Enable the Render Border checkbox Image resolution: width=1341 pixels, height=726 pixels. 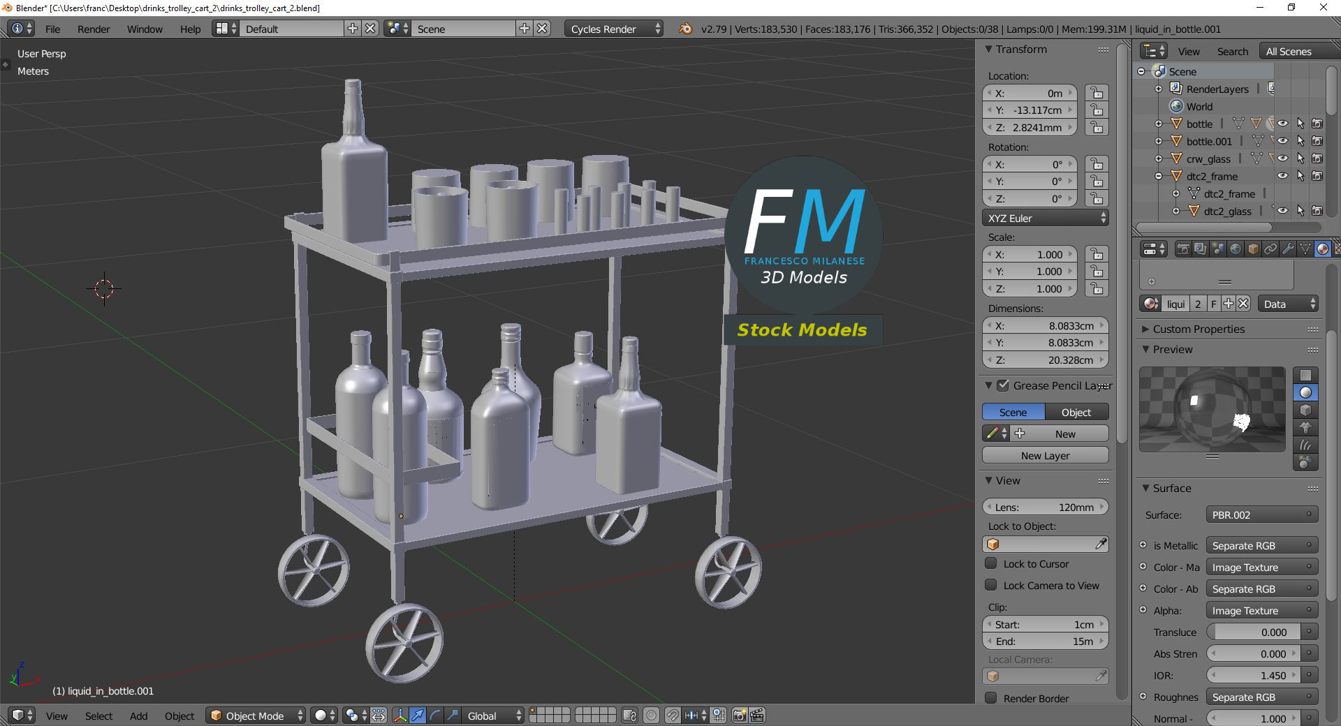click(x=990, y=698)
